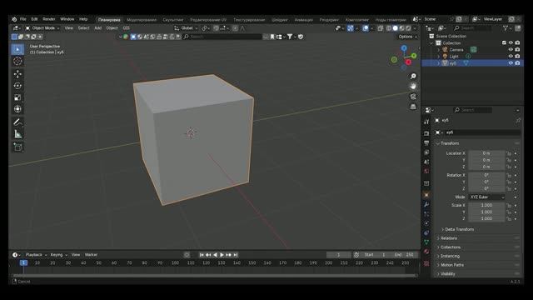Open the timeline Marker menu
533x300 pixels.
(x=91, y=255)
